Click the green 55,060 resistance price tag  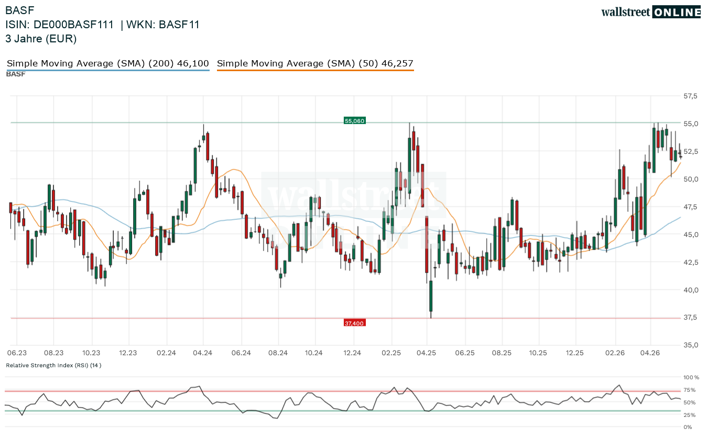click(x=354, y=121)
